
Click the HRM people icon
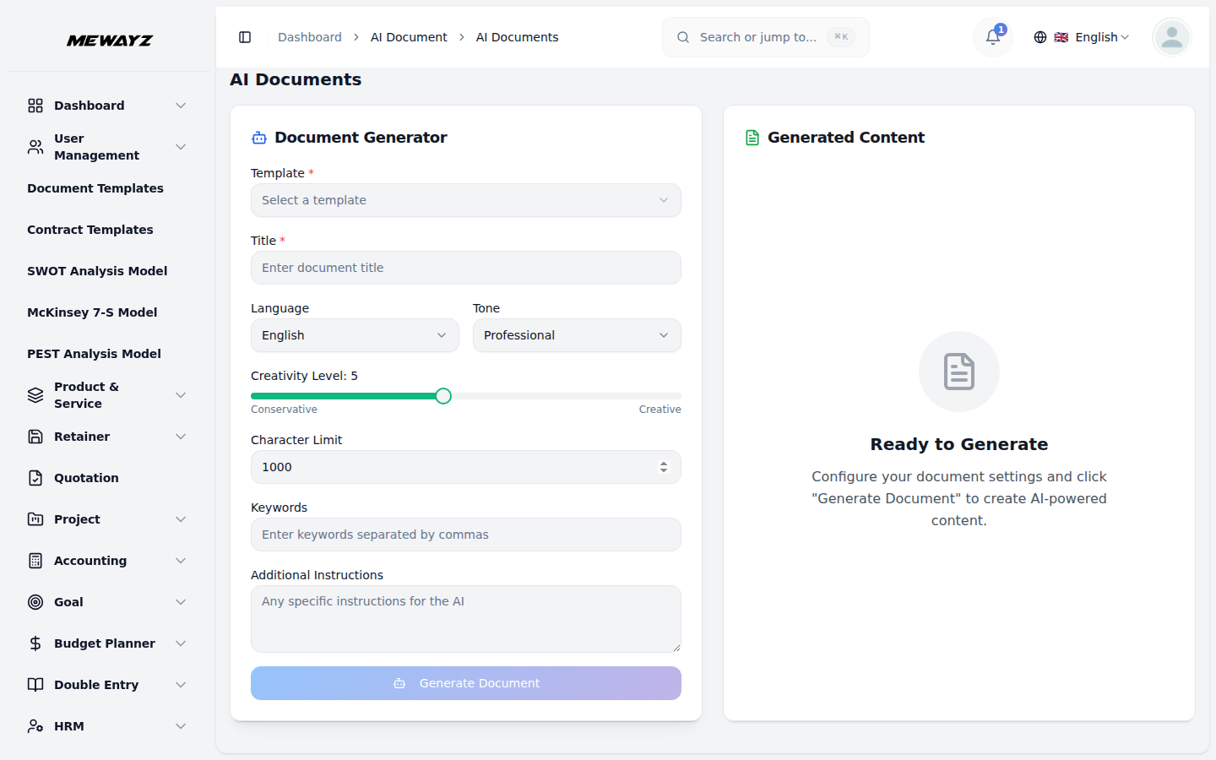35,725
